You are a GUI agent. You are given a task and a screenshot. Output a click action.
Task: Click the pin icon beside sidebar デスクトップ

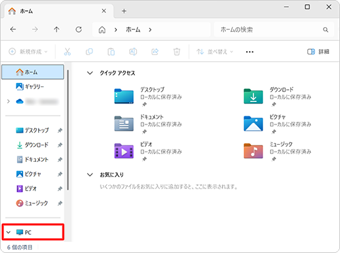click(60, 131)
